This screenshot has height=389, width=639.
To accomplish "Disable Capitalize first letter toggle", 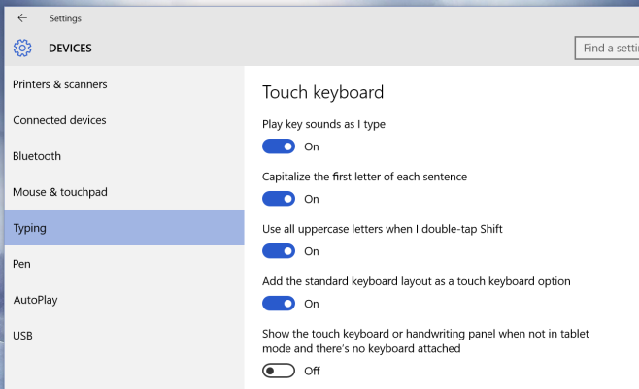I will (279, 199).
